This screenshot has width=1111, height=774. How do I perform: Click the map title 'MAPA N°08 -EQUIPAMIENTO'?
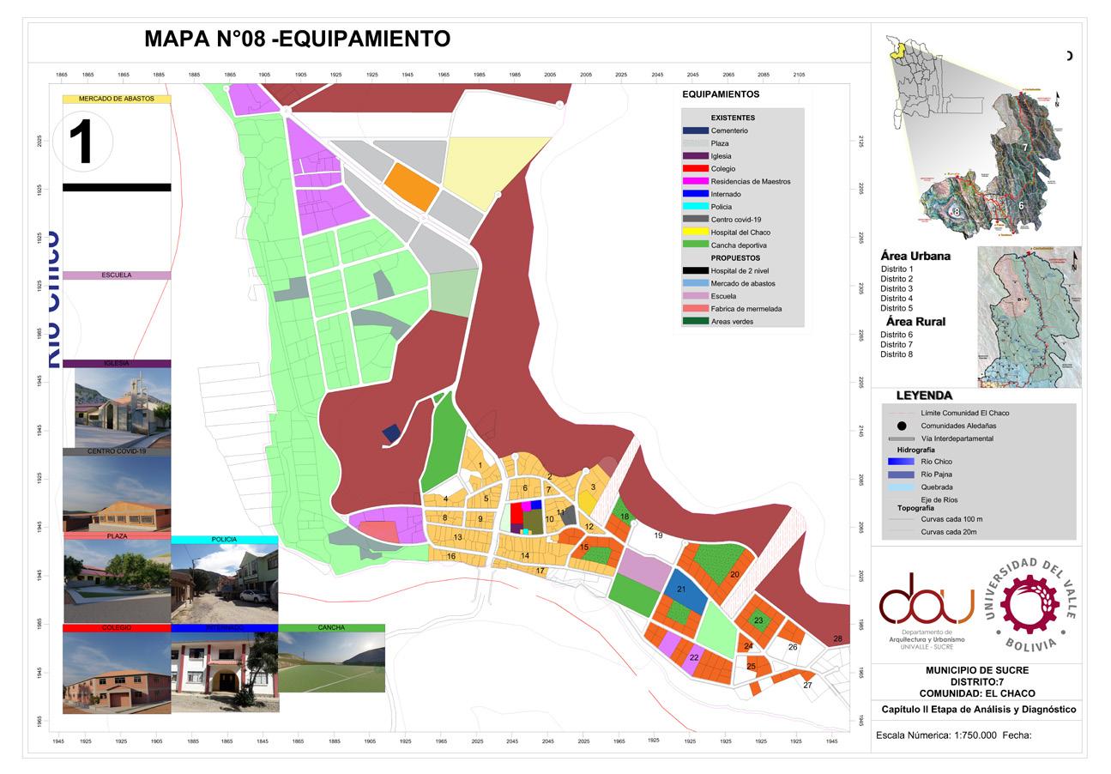click(x=297, y=39)
